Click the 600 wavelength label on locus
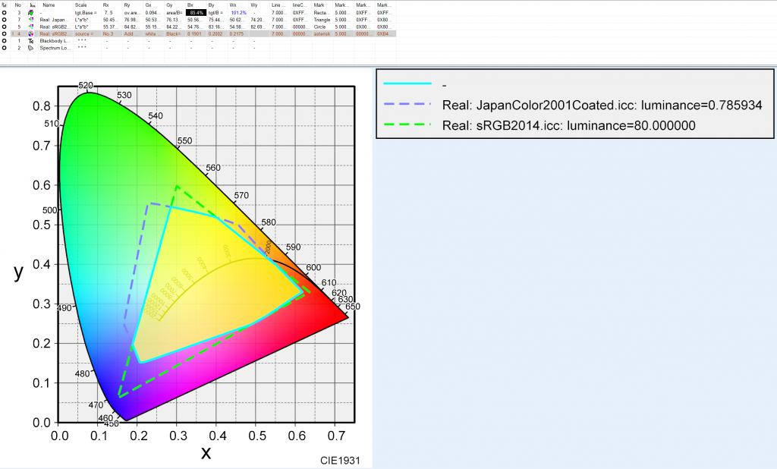 click(x=313, y=267)
